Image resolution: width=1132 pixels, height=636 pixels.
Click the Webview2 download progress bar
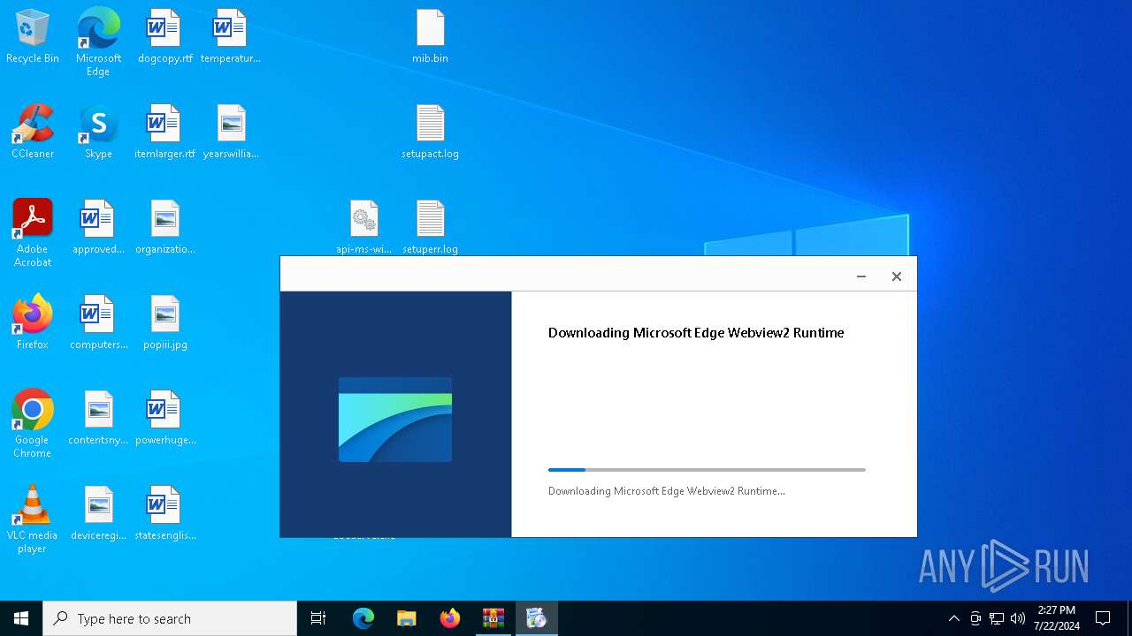tap(707, 470)
